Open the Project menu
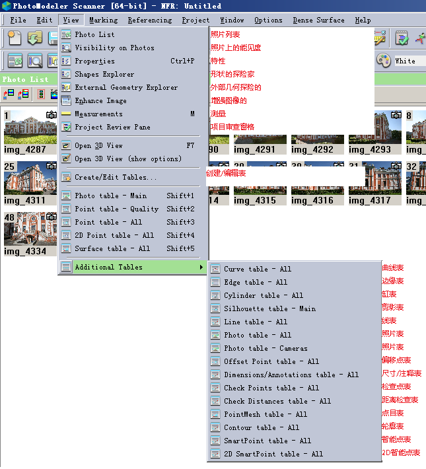This screenshot has height=469, width=426. (x=195, y=20)
